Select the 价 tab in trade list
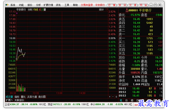The image size is (171, 112). 126,100
